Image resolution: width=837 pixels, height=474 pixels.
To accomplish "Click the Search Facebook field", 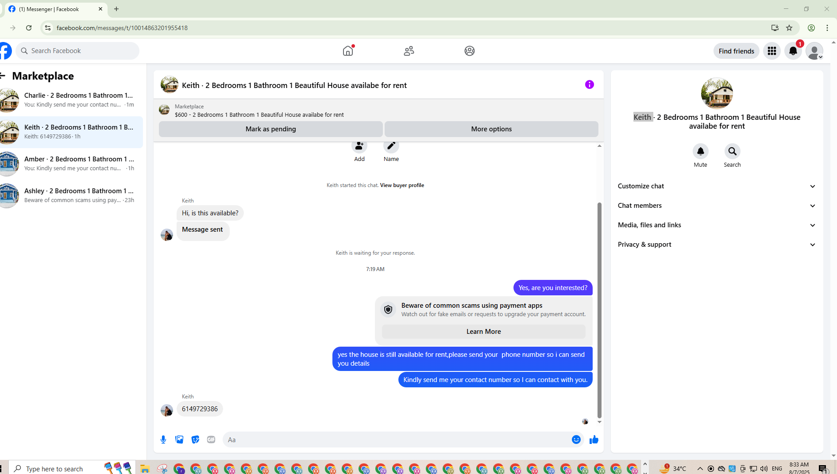I will pos(78,51).
